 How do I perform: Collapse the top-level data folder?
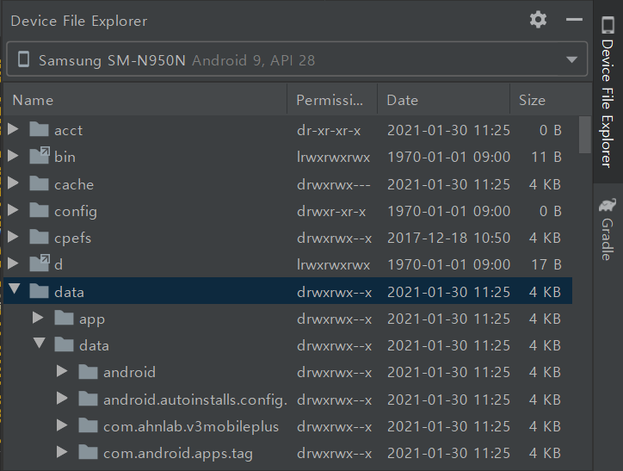point(15,289)
